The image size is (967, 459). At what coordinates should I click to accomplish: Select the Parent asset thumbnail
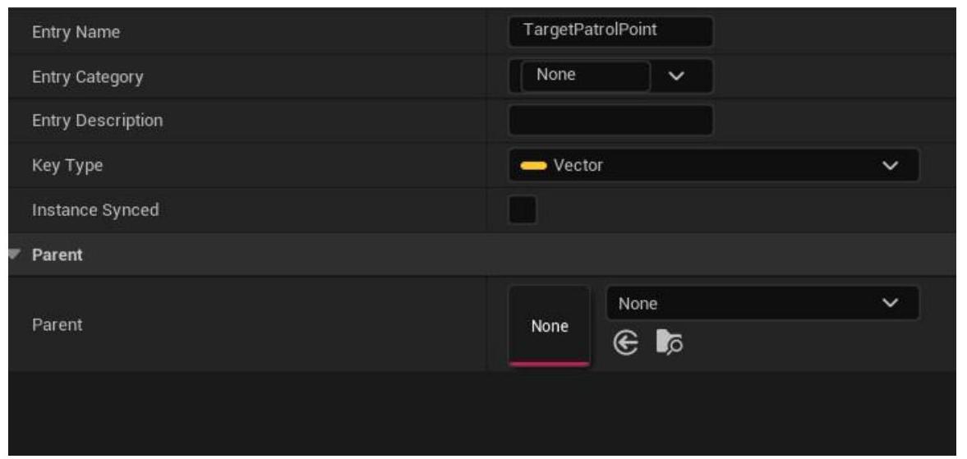click(549, 326)
